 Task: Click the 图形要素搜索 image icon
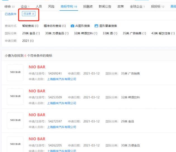(x=96, y=26)
